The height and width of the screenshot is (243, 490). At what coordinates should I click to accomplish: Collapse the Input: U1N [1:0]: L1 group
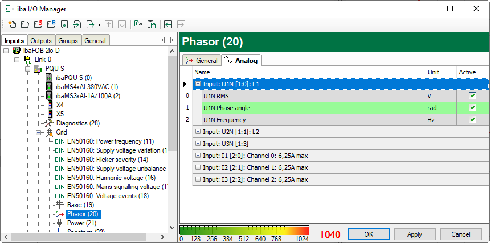coord(198,84)
